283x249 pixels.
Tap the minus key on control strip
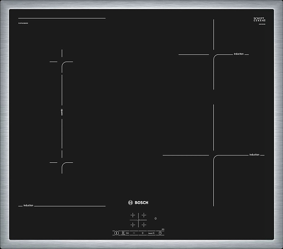pyautogui.click(x=134, y=233)
